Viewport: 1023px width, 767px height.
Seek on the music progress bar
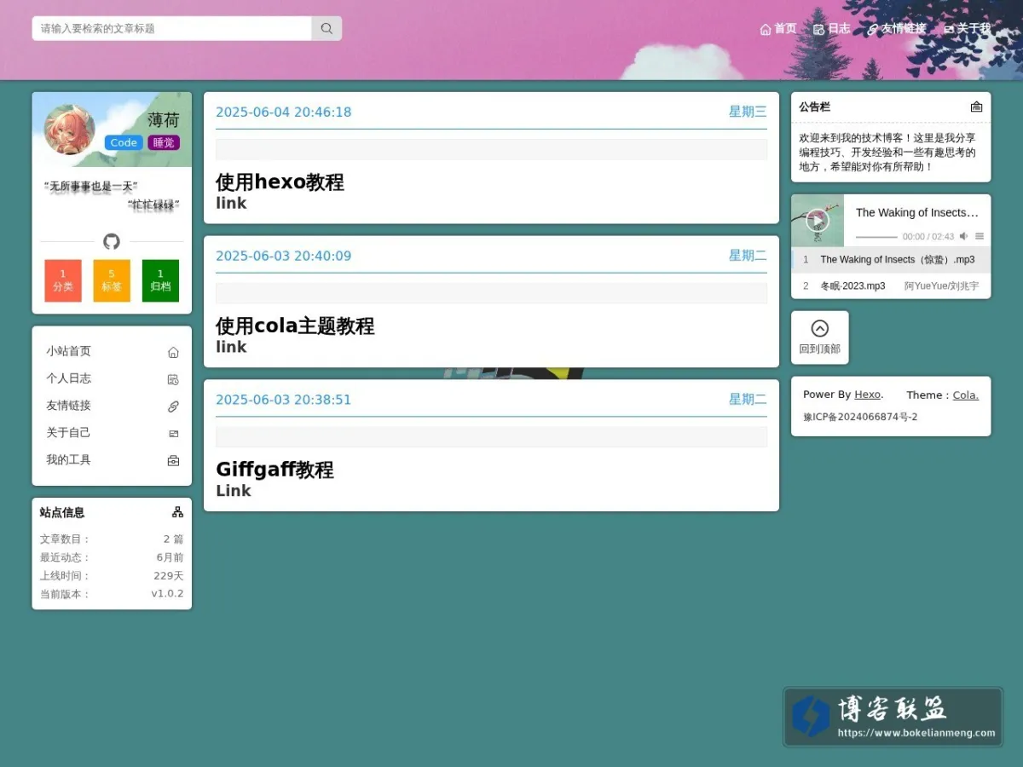click(x=876, y=237)
